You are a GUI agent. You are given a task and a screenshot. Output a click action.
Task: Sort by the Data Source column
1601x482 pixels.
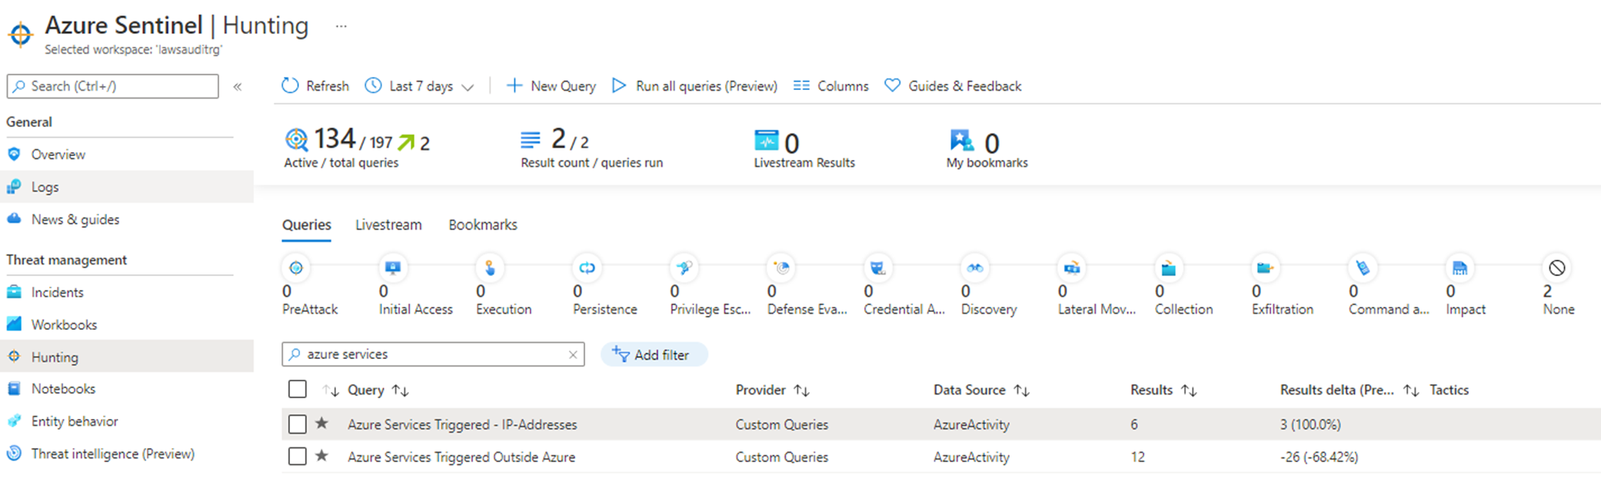pyautogui.click(x=981, y=390)
